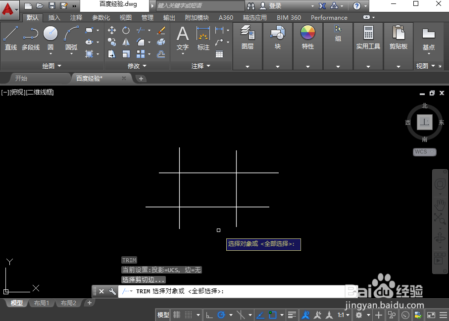Switch to the Parametric (参数化) ribbon tab
Viewport: 449px width, 321px height.
pos(101,18)
